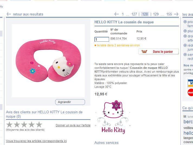Click the quantity input field

pyautogui.click(x=102, y=39)
